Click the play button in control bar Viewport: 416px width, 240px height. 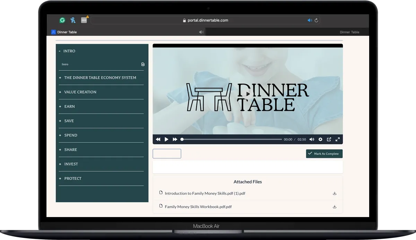point(166,139)
